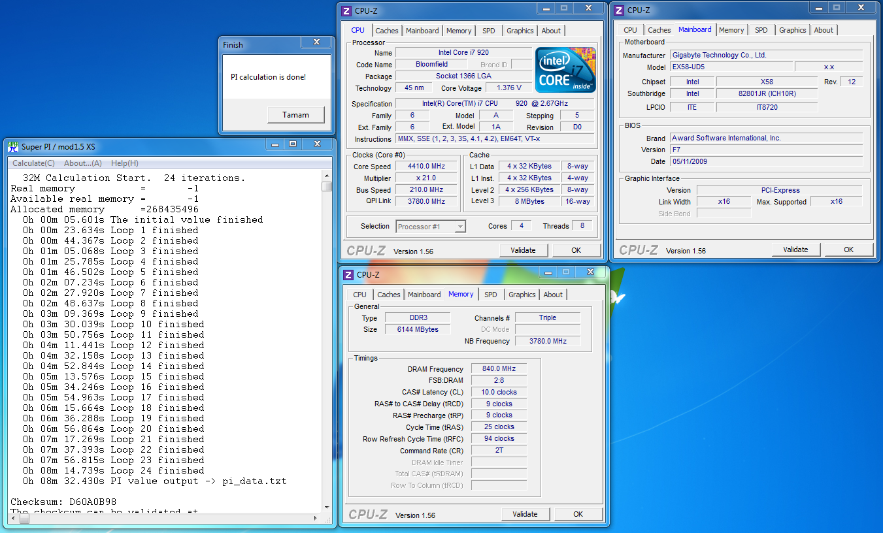Click OK in the Mainboard window
The width and height of the screenshot is (883, 533).
tap(848, 250)
